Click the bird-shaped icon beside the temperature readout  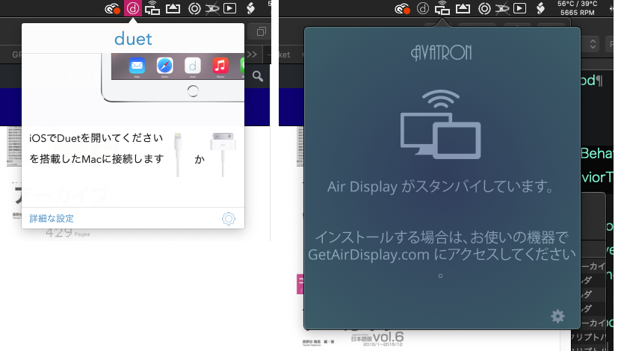(540, 8)
